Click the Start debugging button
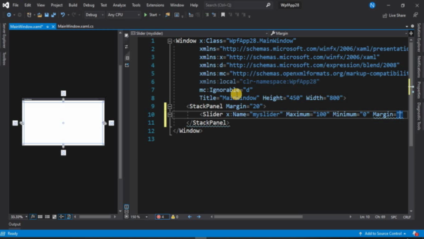This screenshot has width=424, height=239. click(150, 15)
